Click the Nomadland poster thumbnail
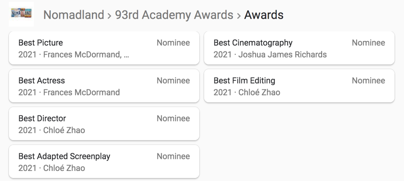 click(x=21, y=15)
